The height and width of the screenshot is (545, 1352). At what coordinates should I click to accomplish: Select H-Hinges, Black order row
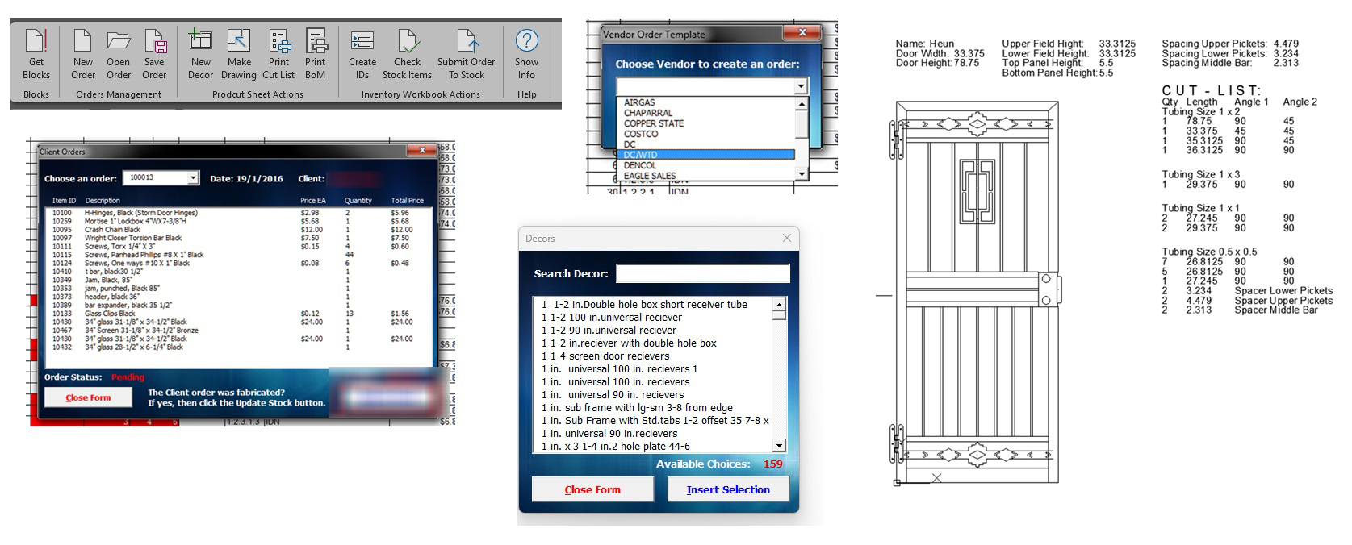(x=238, y=213)
